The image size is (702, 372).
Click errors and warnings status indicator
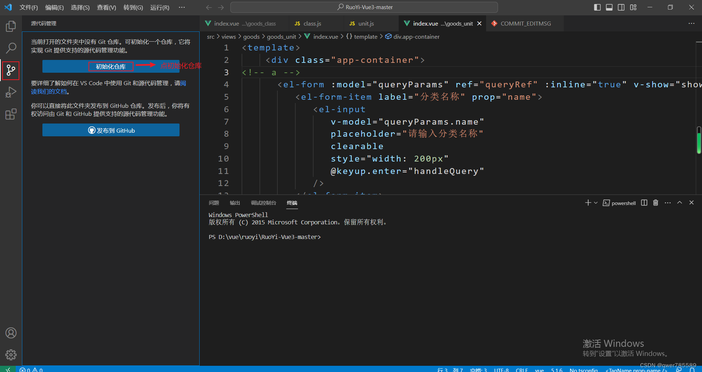point(31,369)
